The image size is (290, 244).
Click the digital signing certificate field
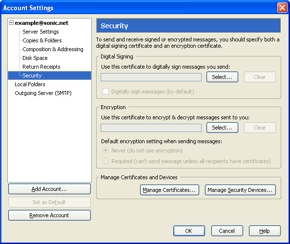pyautogui.click(x=151, y=77)
